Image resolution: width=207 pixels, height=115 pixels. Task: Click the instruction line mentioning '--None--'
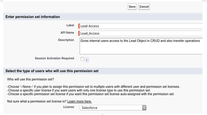[93, 87]
